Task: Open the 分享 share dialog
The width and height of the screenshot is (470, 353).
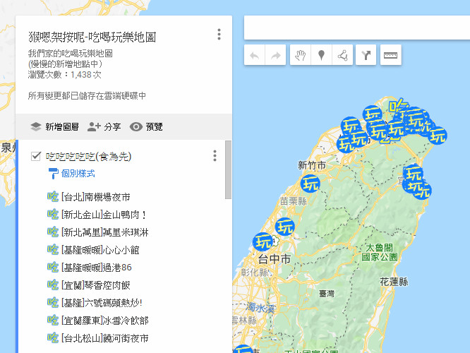Action: pos(104,127)
